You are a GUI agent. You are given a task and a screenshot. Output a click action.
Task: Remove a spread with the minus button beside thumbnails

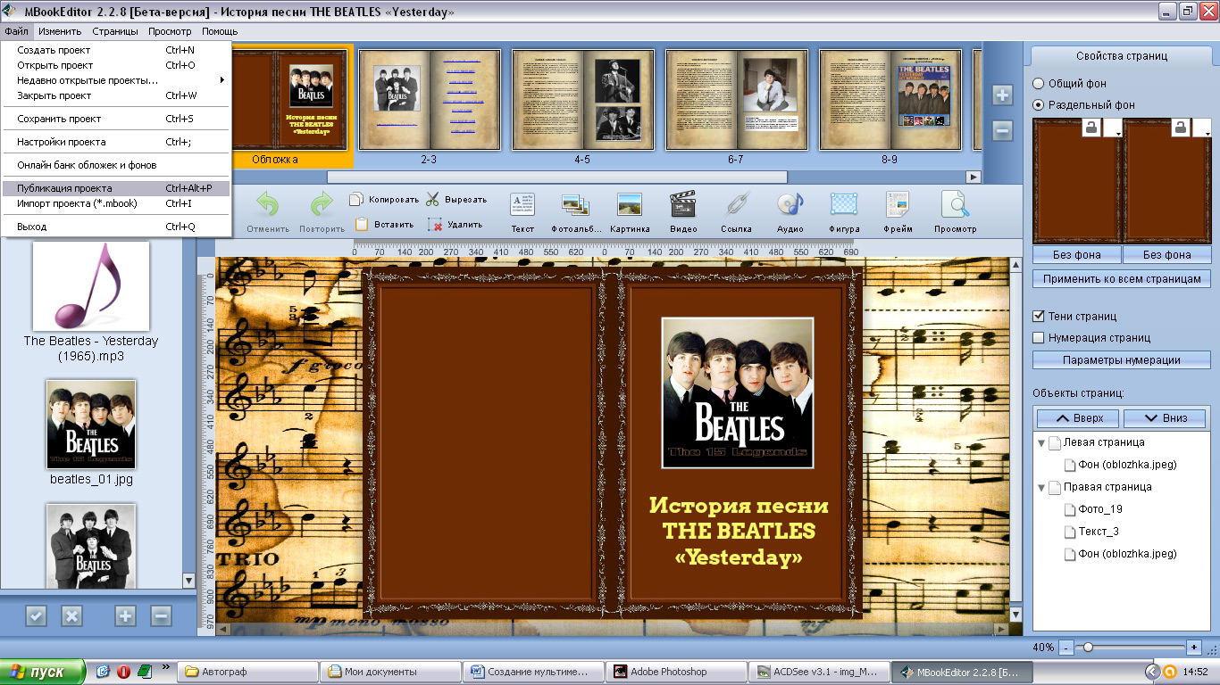(1002, 130)
